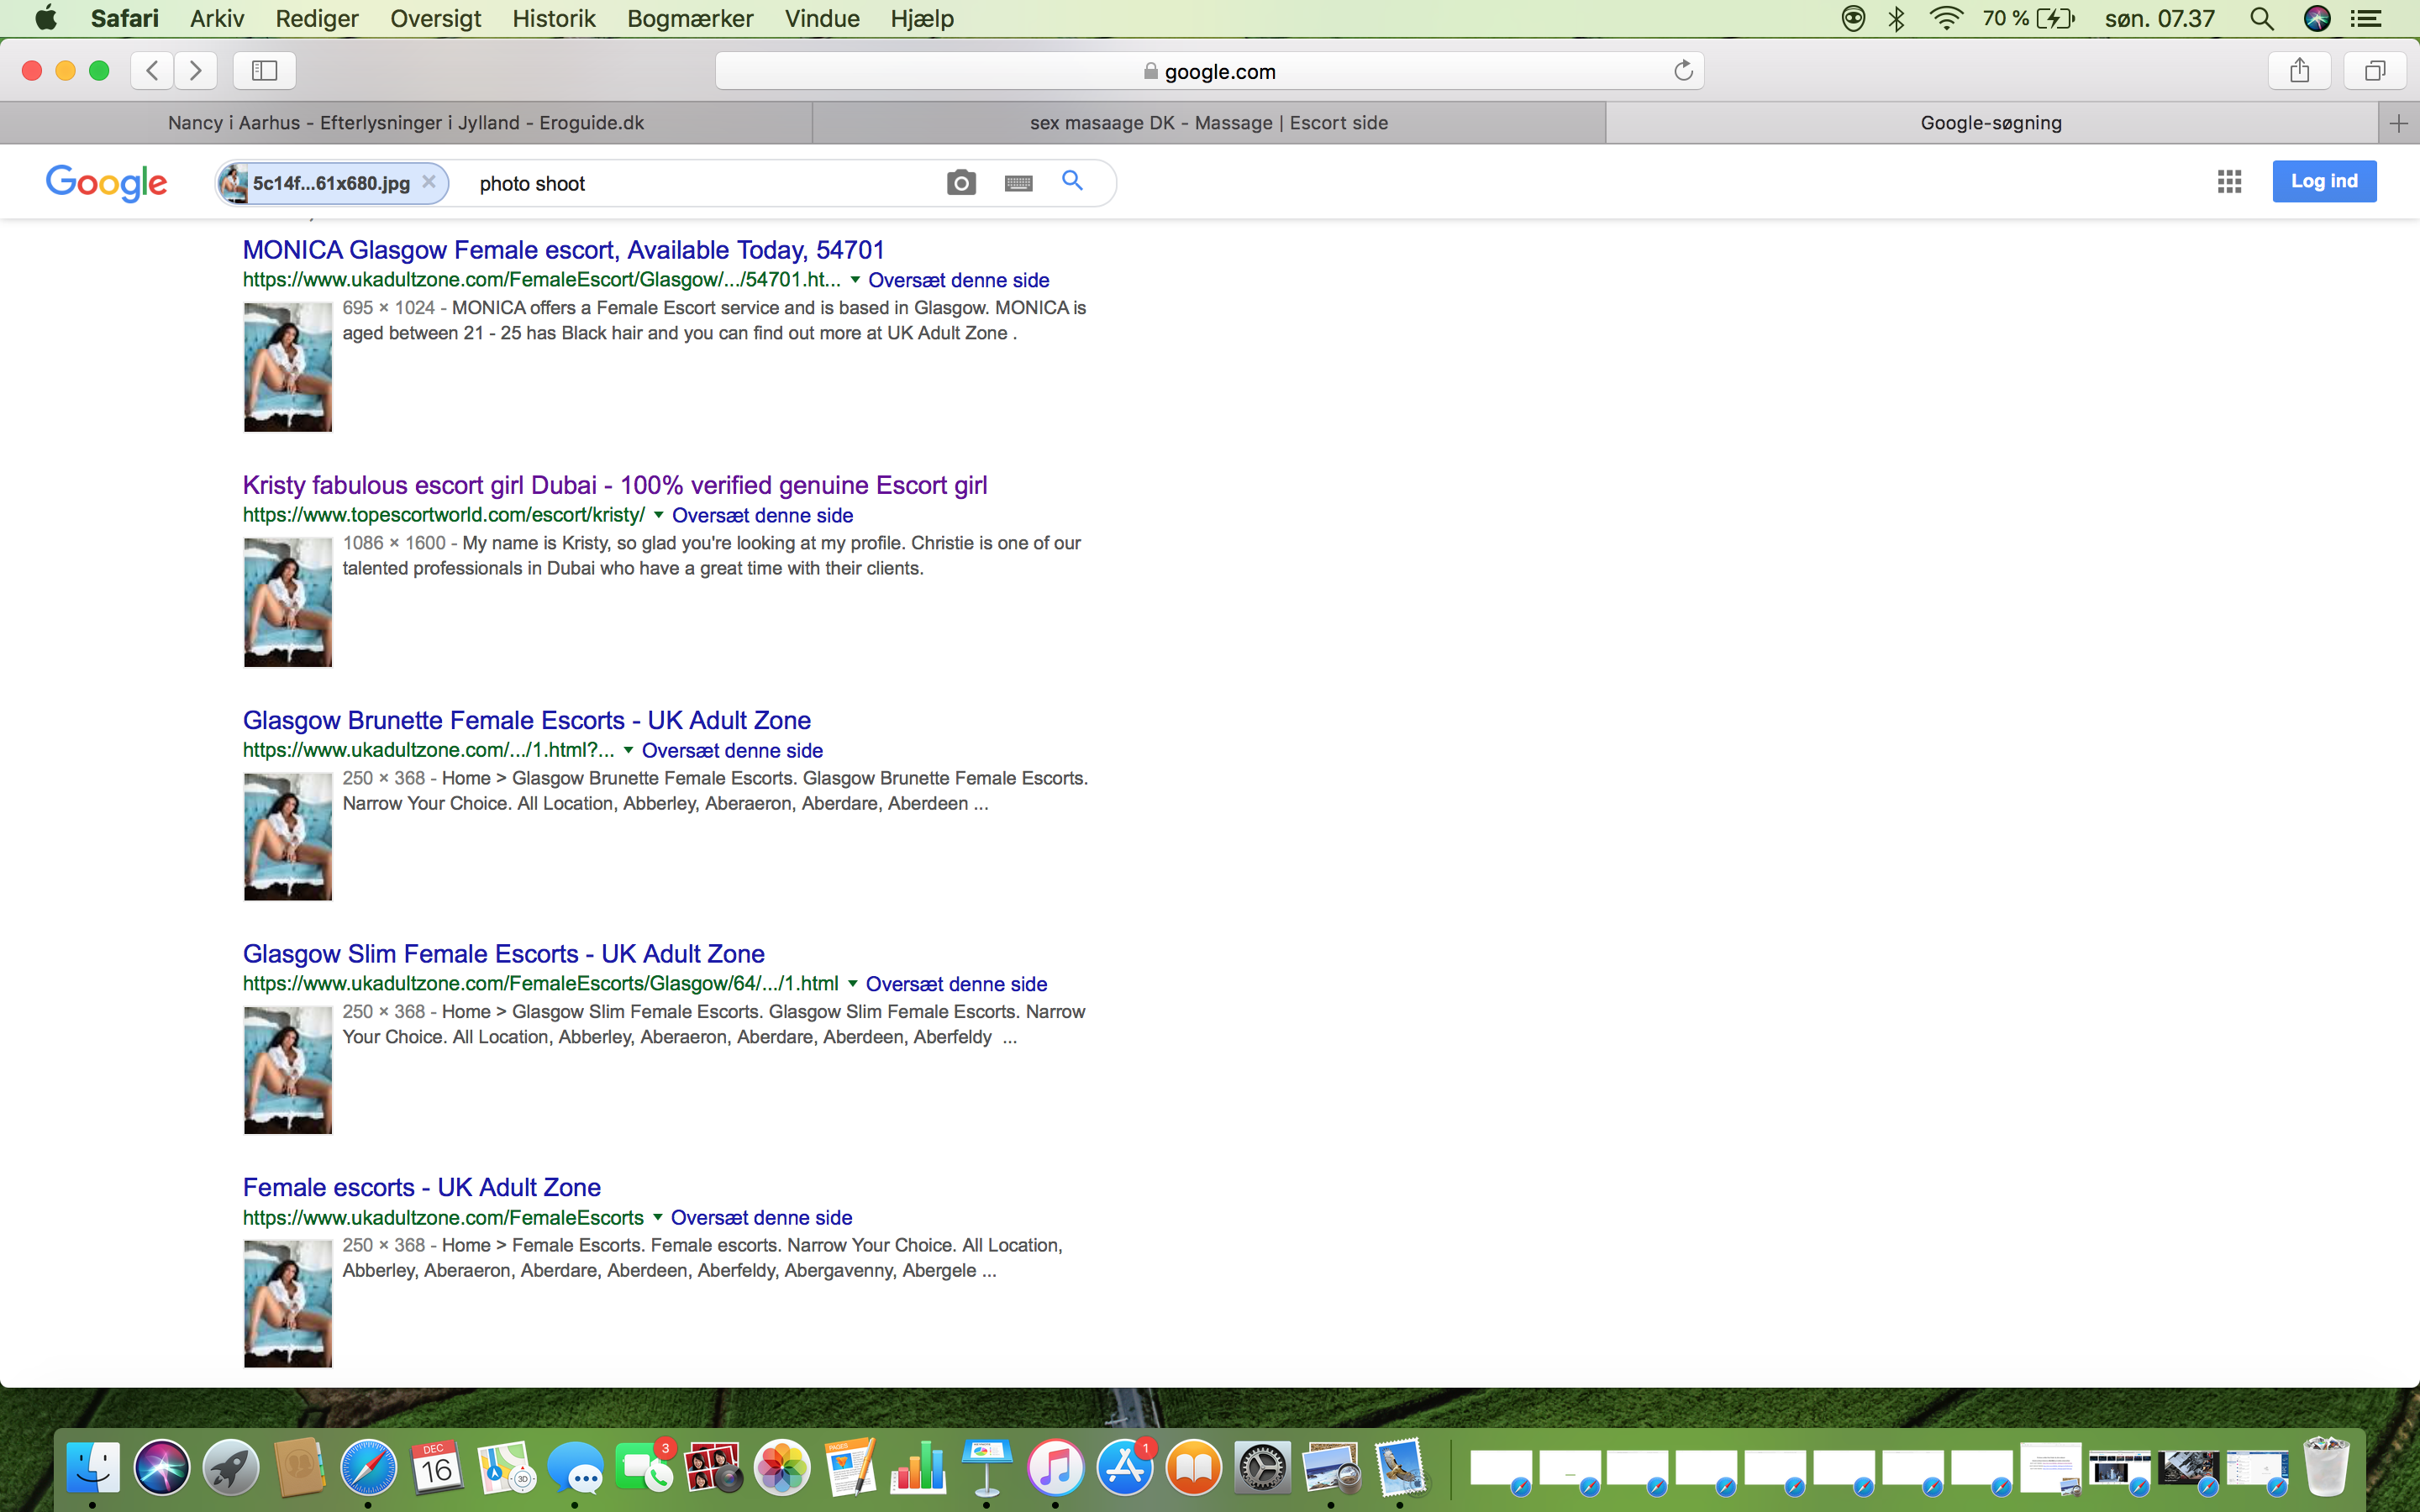Open Spotlight search in the menu bar
The height and width of the screenshot is (1512, 2420).
pyautogui.click(x=2261, y=18)
